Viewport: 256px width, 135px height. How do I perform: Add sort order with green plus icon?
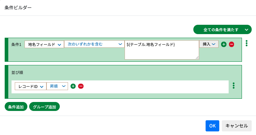(x=73, y=86)
